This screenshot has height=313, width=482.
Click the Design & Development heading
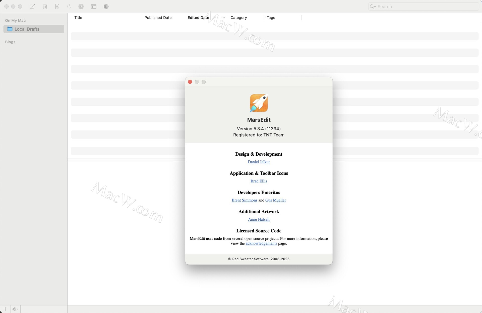[x=259, y=154]
